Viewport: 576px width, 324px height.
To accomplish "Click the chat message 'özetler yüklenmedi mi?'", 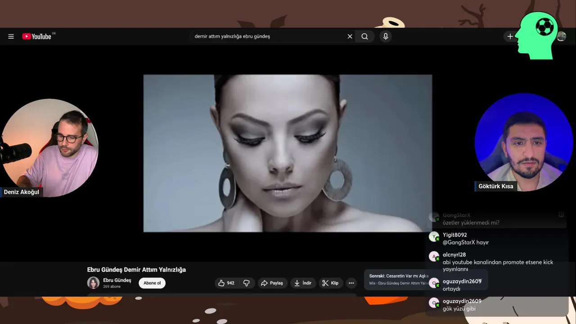I will coord(471,223).
